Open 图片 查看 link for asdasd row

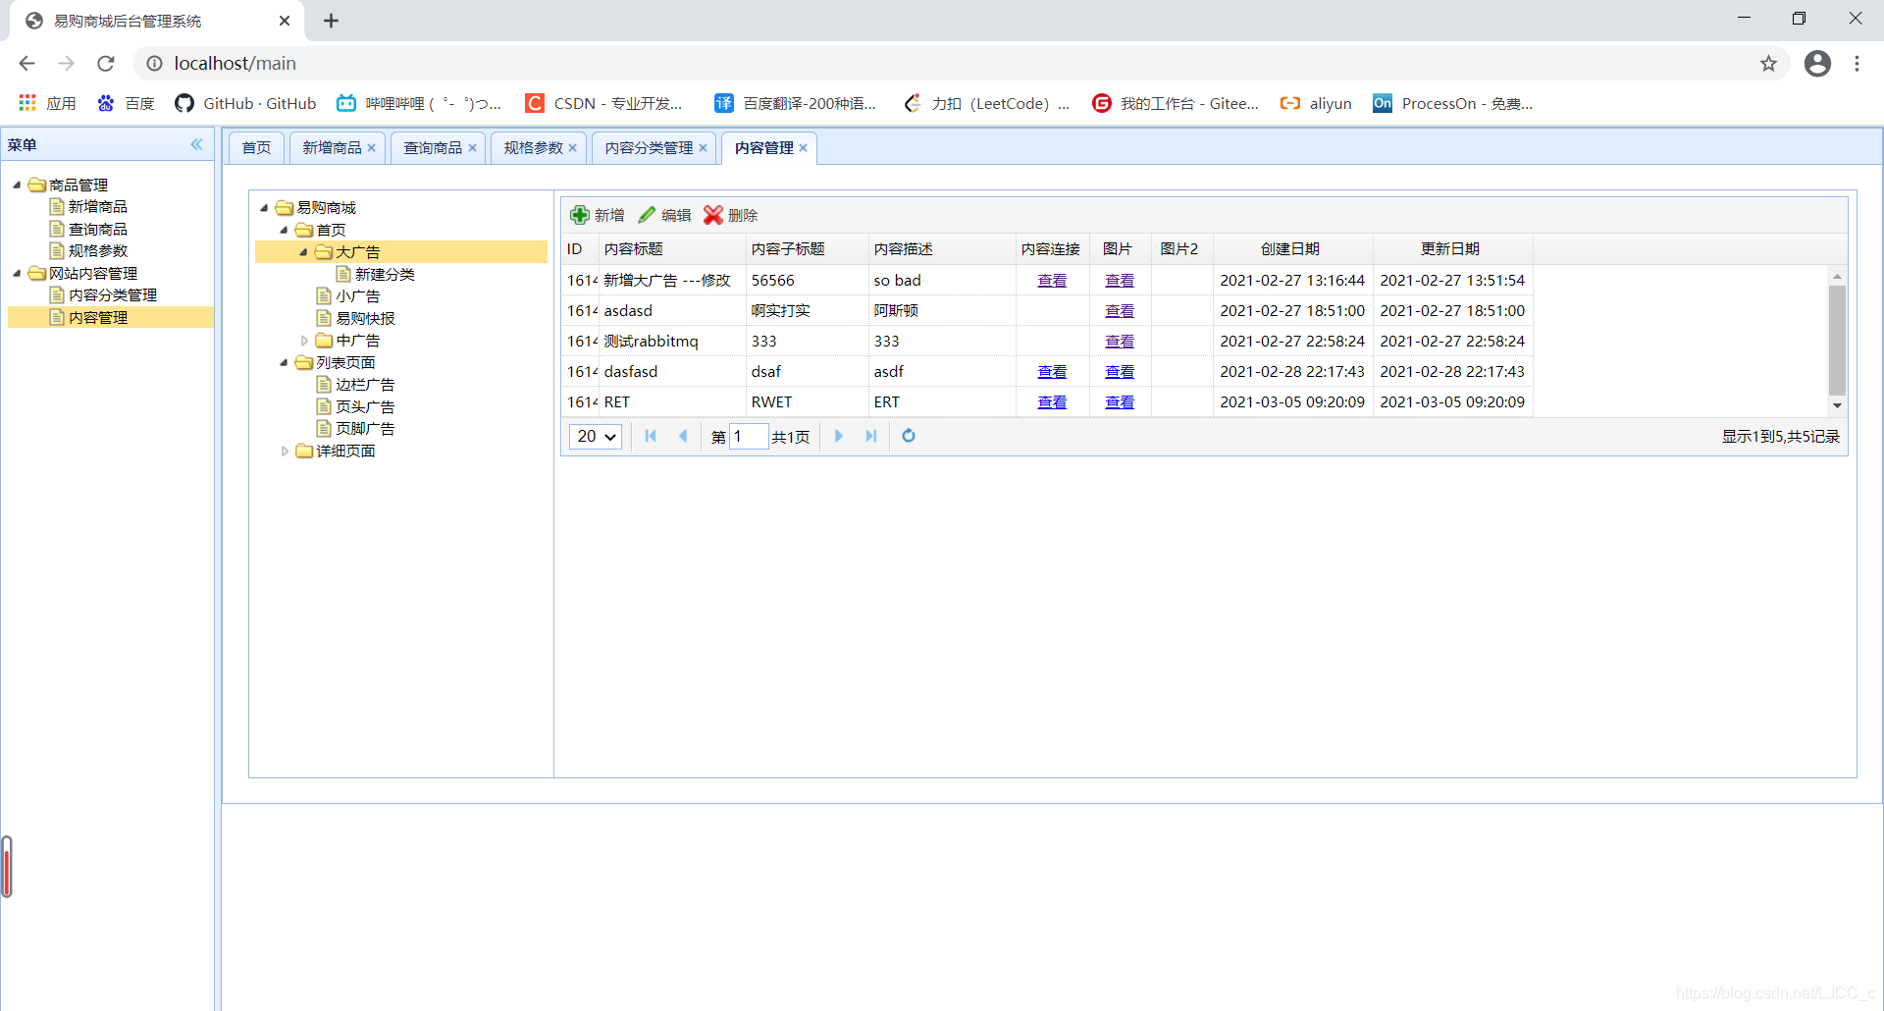(x=1120, y=311)
